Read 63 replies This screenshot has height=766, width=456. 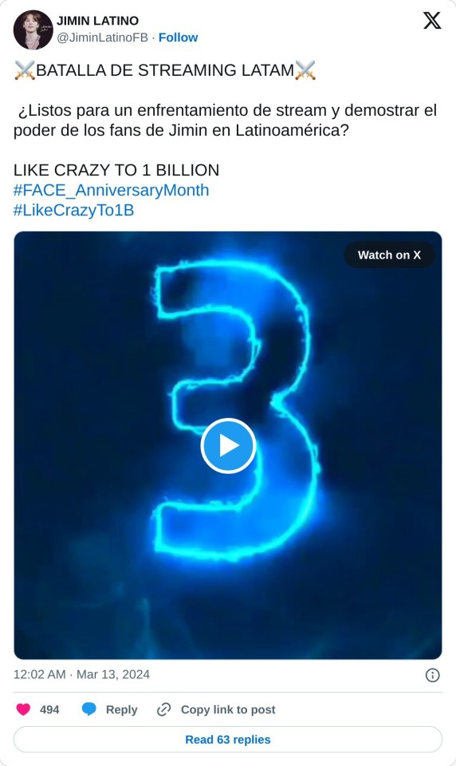[228, 740]
